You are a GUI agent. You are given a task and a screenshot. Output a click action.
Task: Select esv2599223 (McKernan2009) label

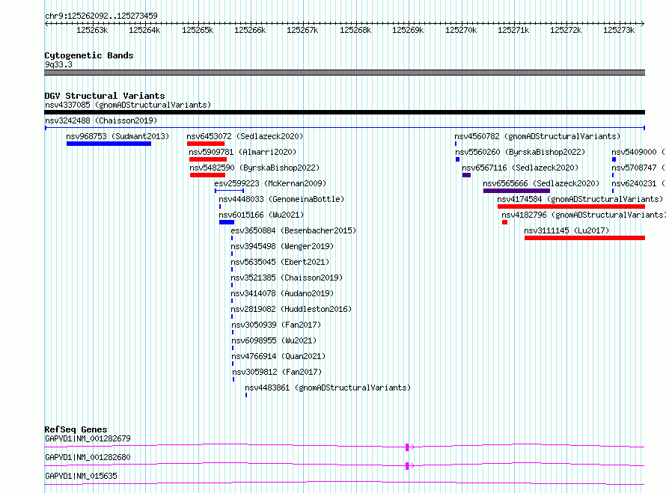[270, 183]
